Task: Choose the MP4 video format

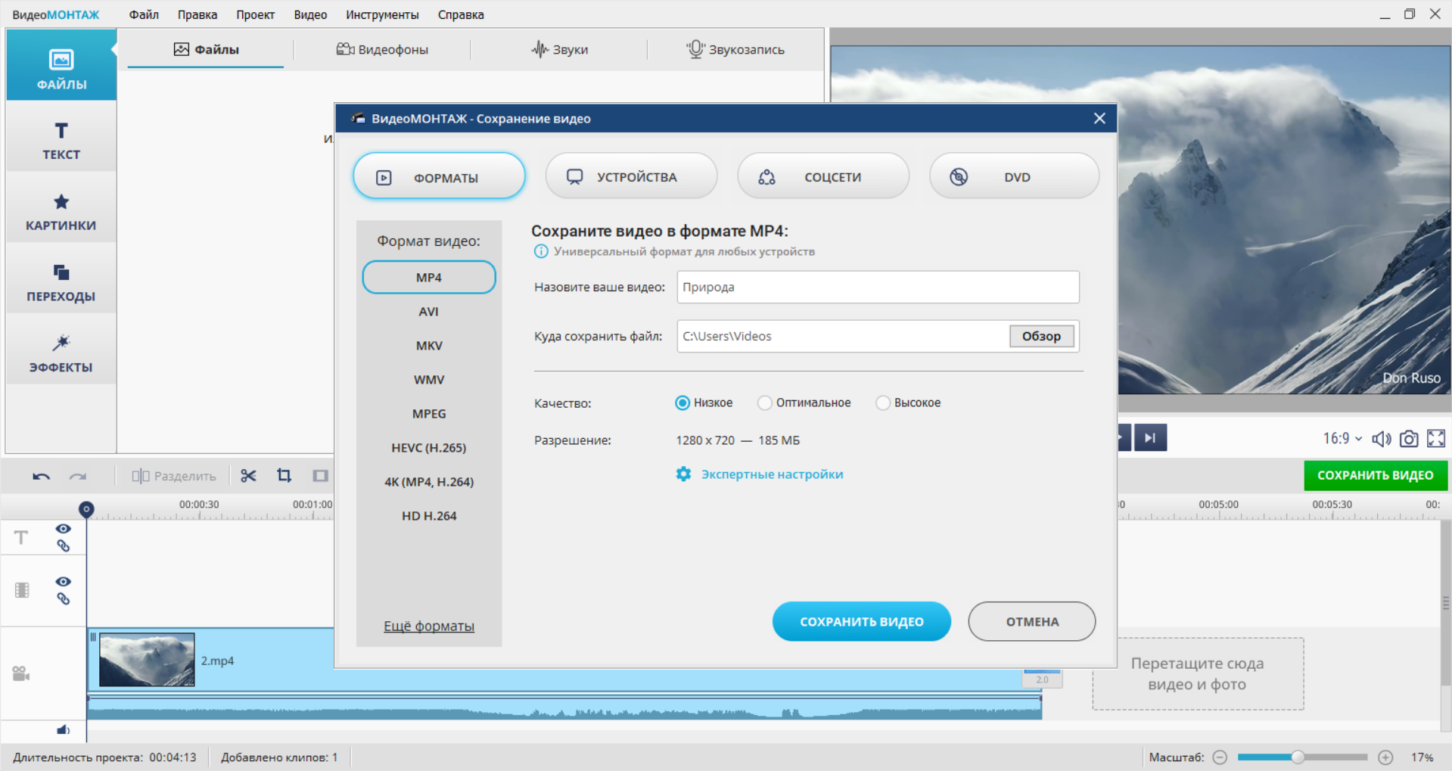Action: pos(429,278)
